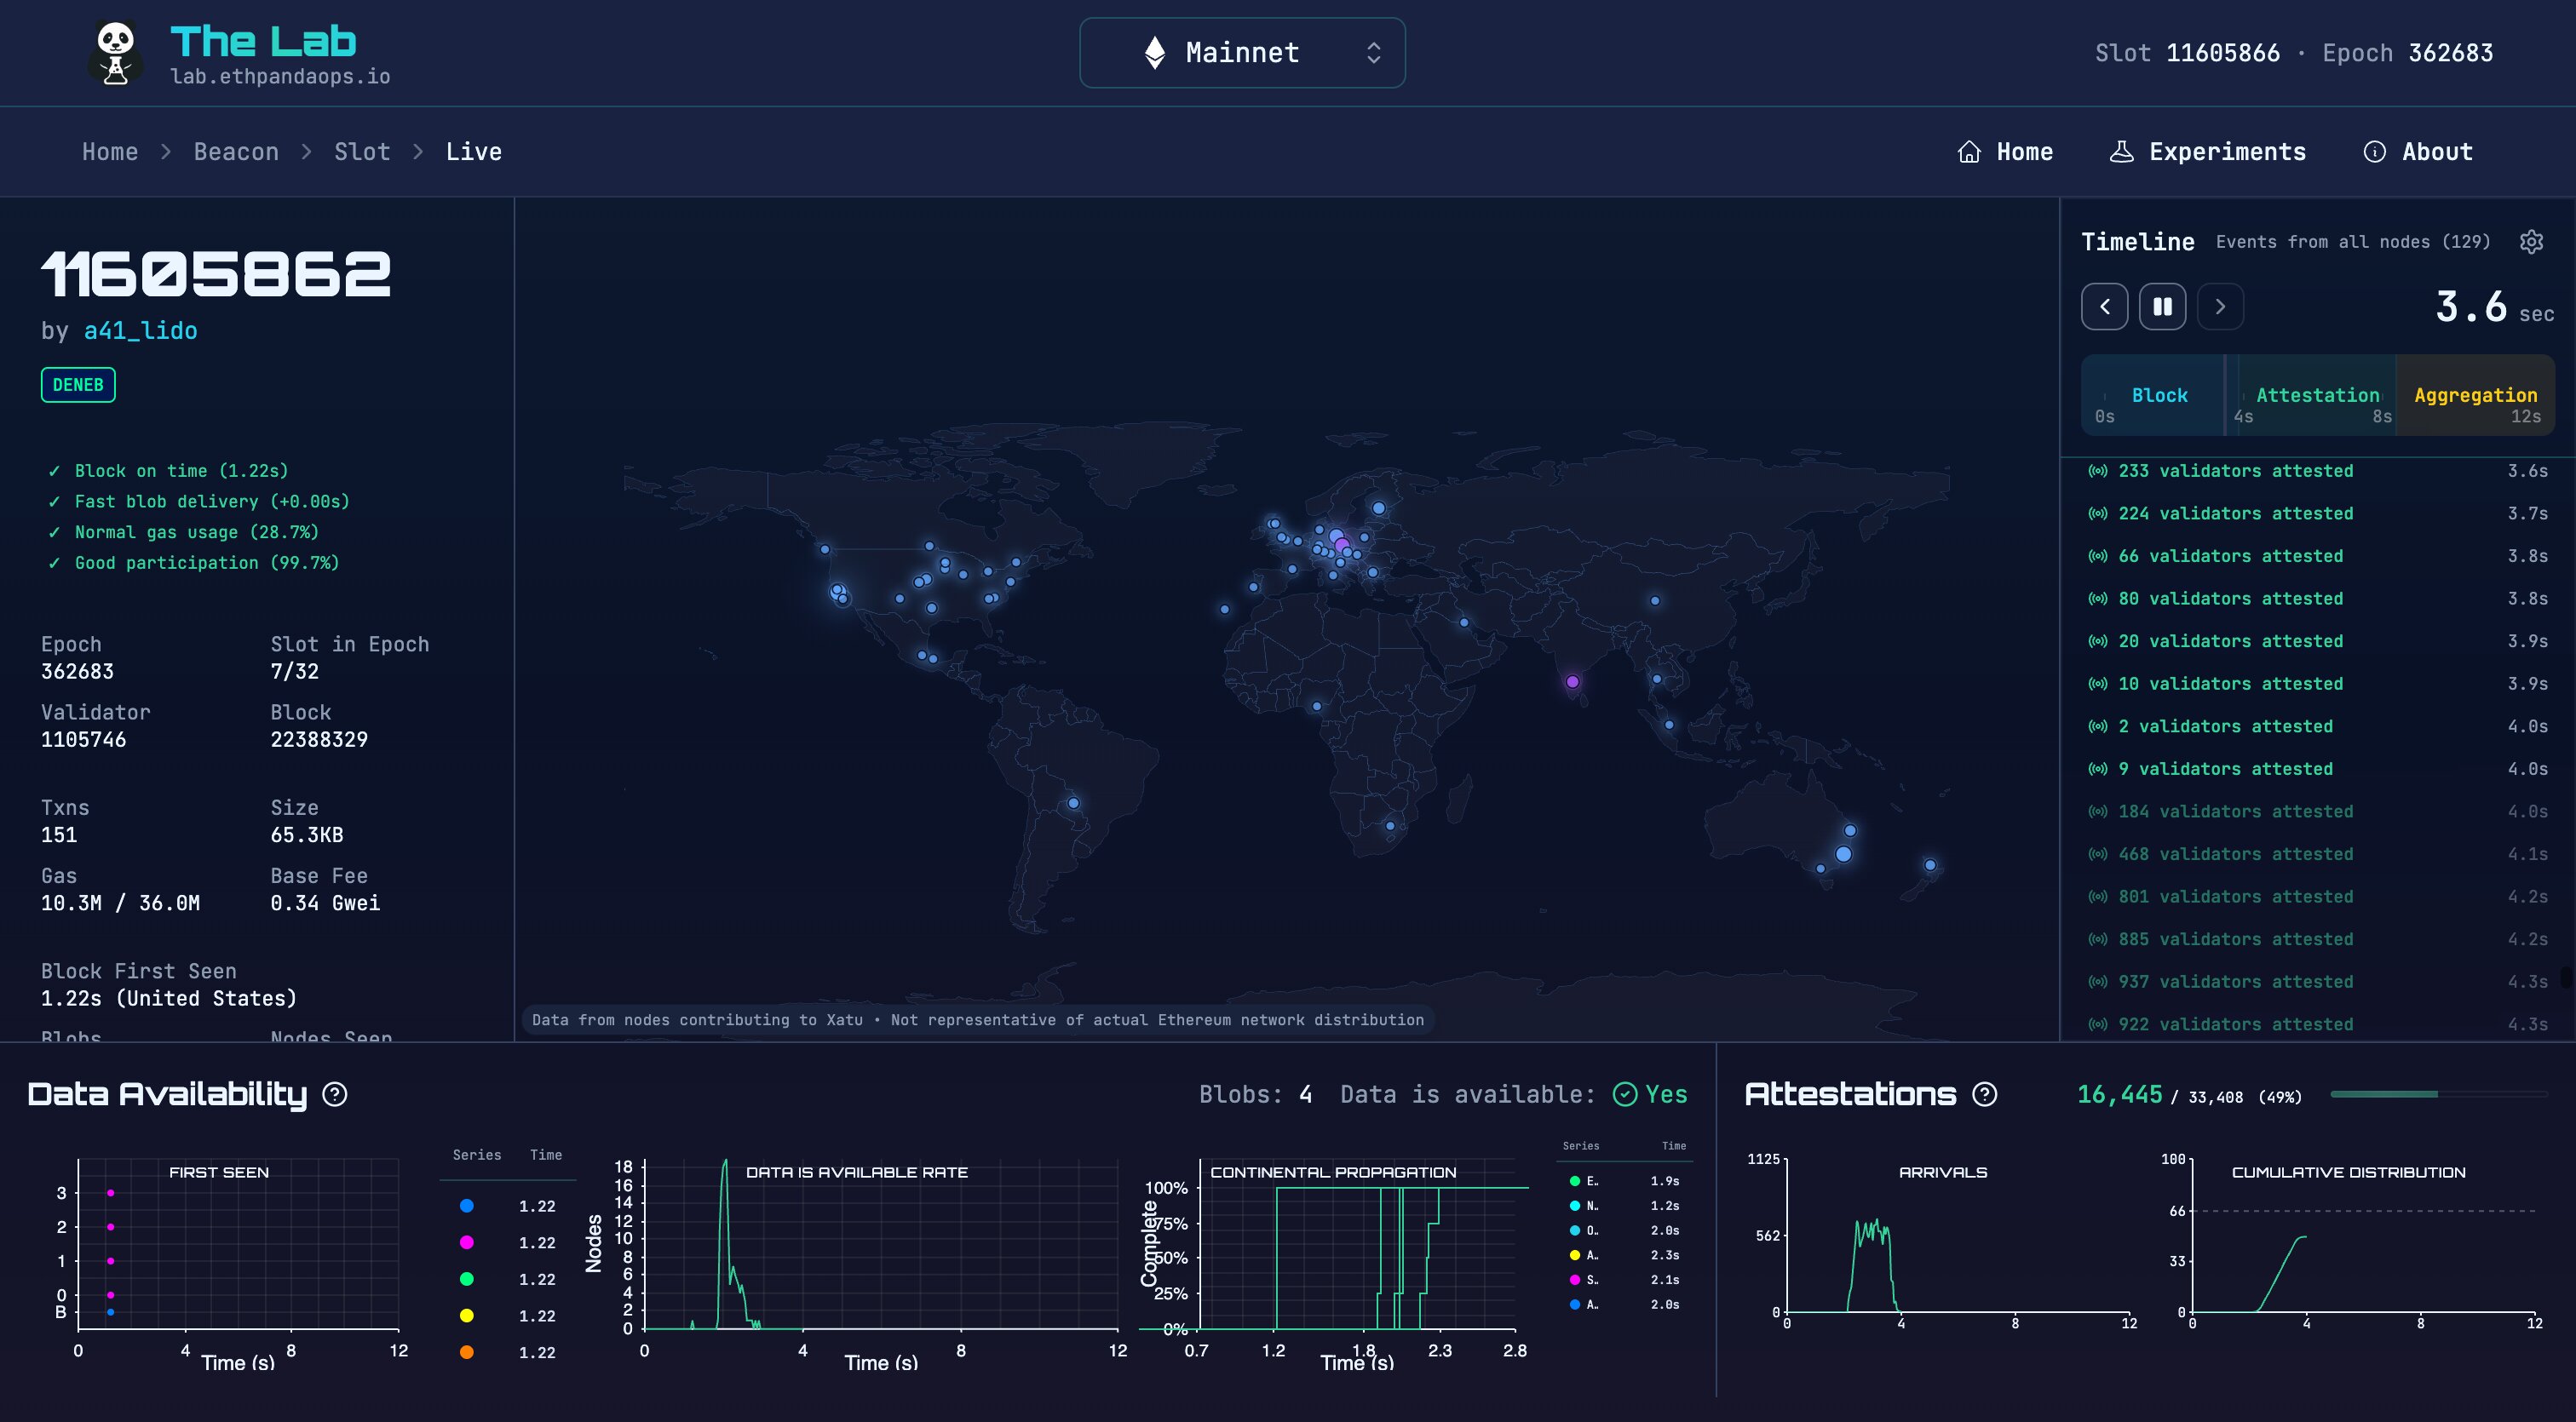
Task: Open the Mainnet network dropdown
Action: (x=1242, y=53)
